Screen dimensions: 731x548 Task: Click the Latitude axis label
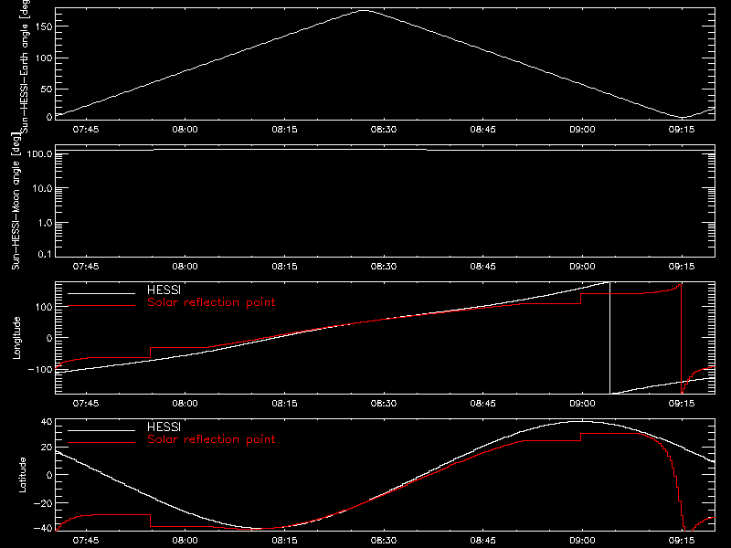22,475
